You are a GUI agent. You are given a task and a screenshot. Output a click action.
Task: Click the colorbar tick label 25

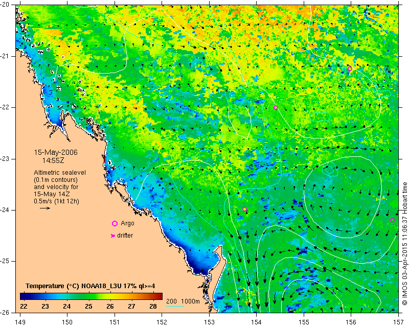[x=88, y=306]
